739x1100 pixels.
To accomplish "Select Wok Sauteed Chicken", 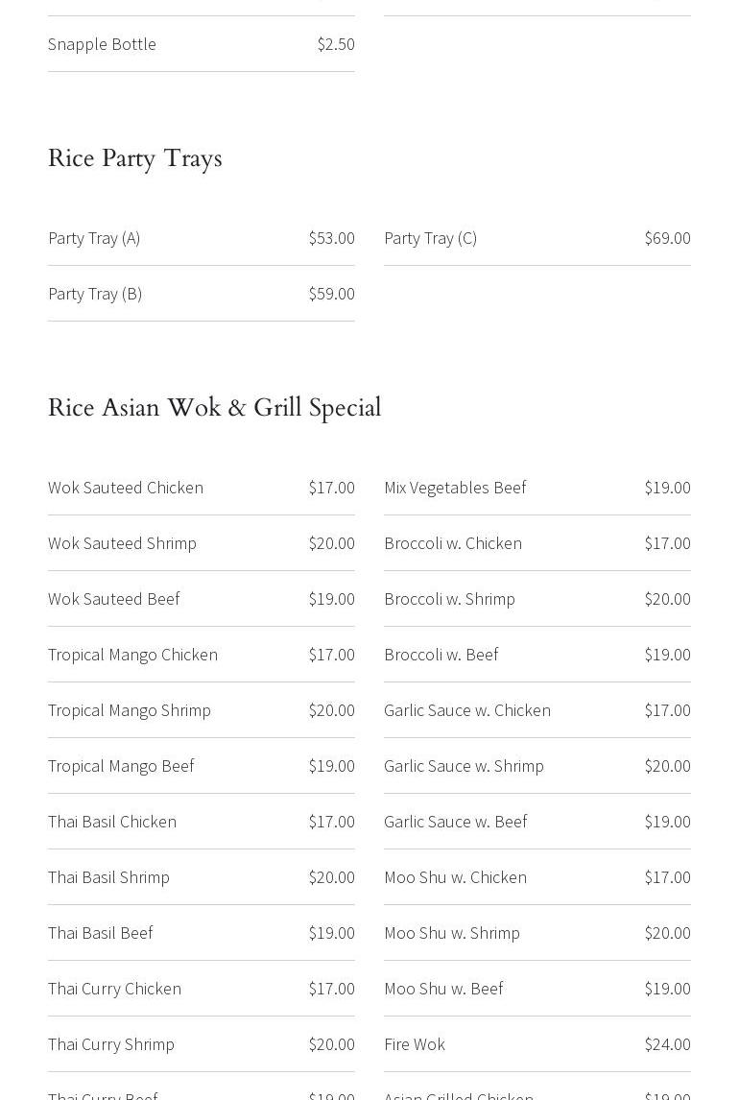I will (126, 488).
